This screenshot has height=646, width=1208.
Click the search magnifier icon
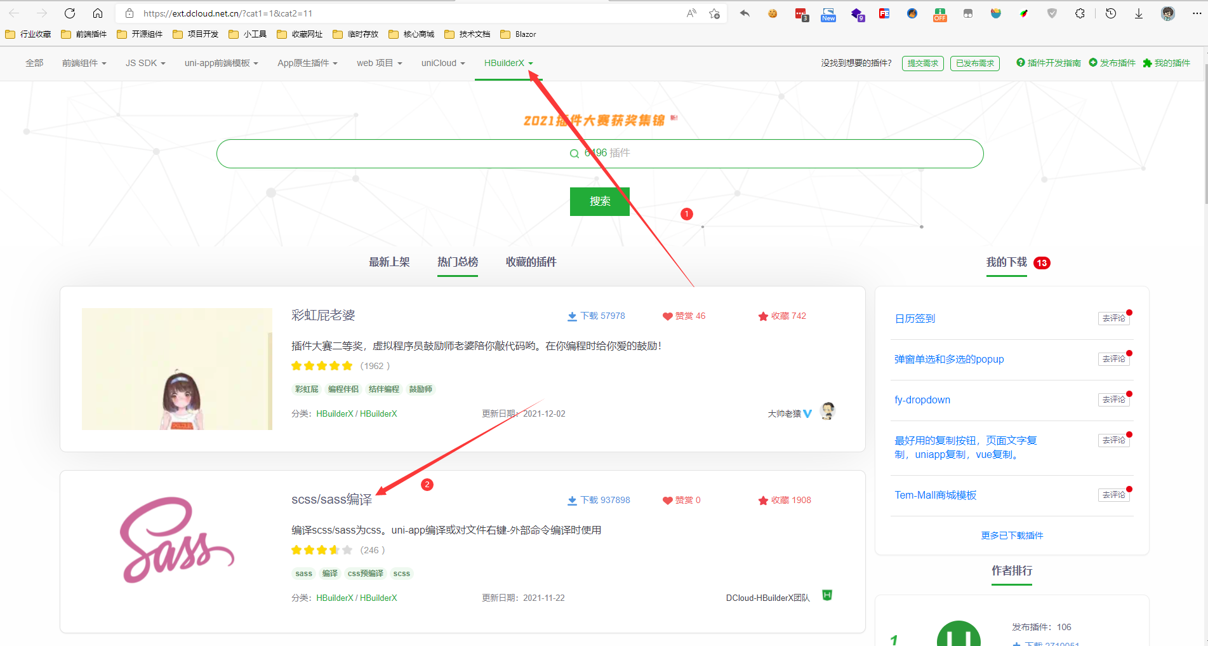[574, 154]
